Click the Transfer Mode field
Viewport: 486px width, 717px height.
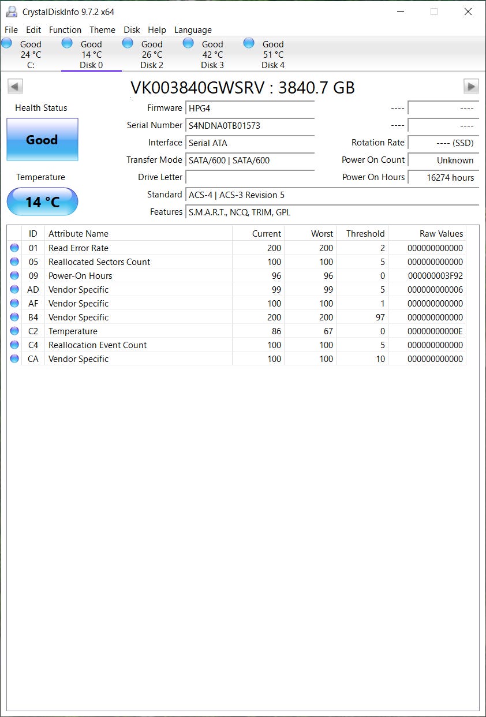(x=250, y=160)
